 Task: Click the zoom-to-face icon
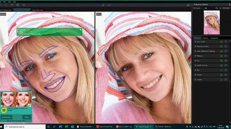(220, 8)
